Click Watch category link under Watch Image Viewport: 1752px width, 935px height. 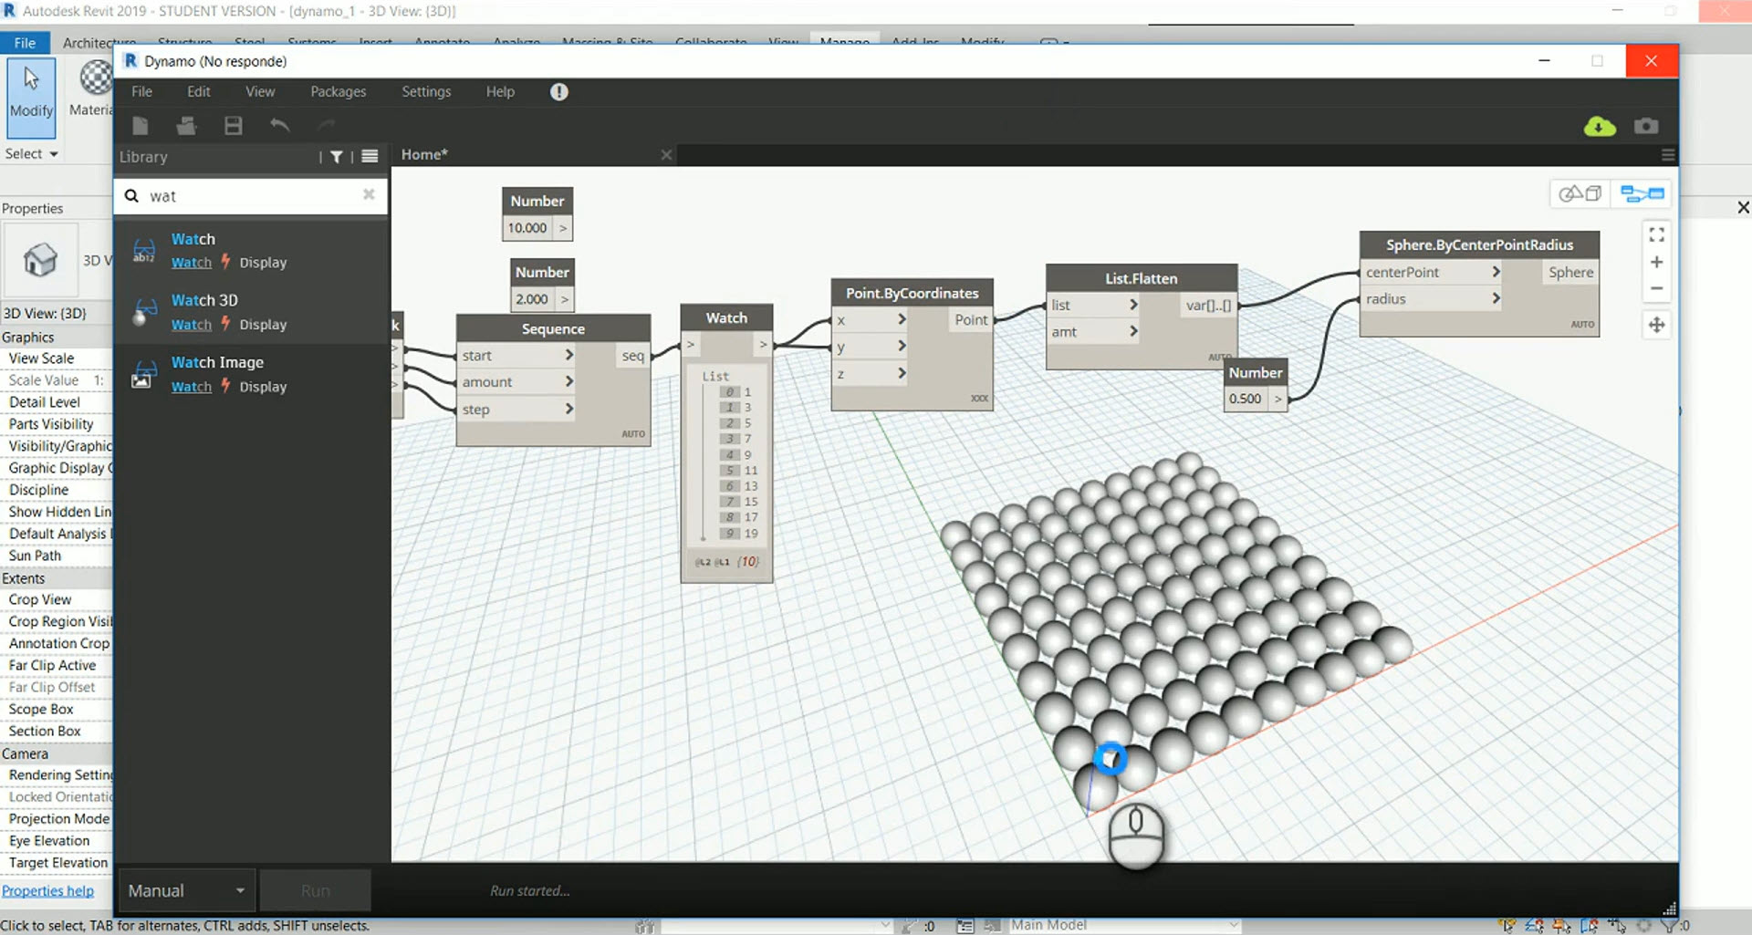tap(191, 387)
